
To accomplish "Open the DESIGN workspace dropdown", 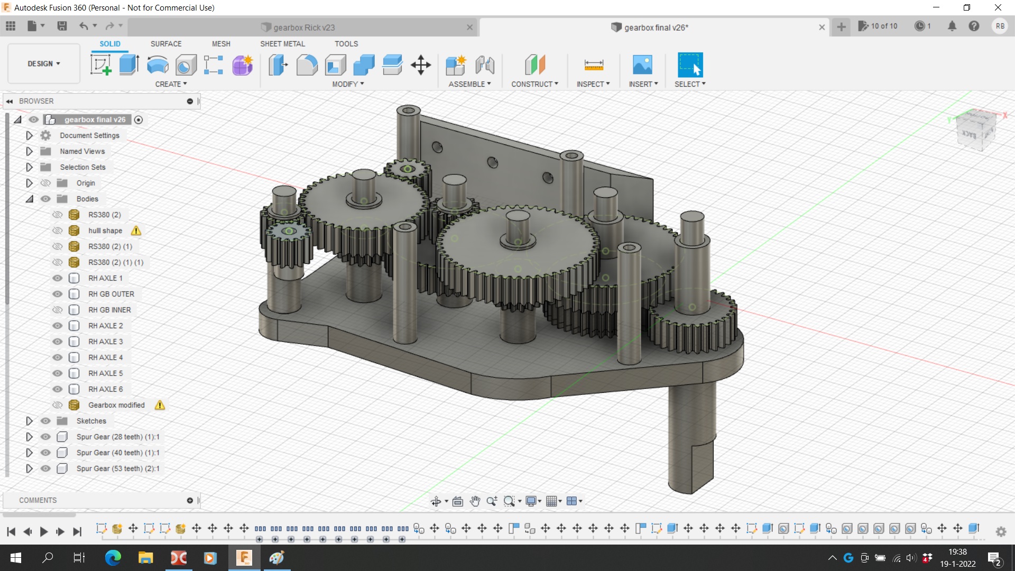I will point(44,63).
